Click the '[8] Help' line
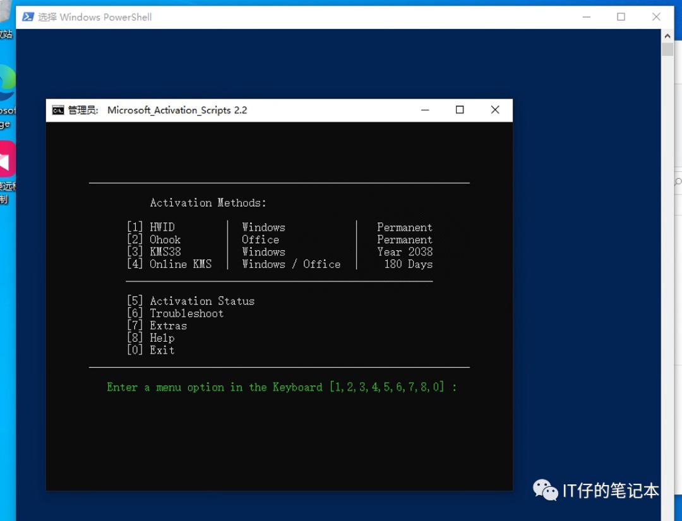This screenshot has width=682, height=521. pos(151,337)
